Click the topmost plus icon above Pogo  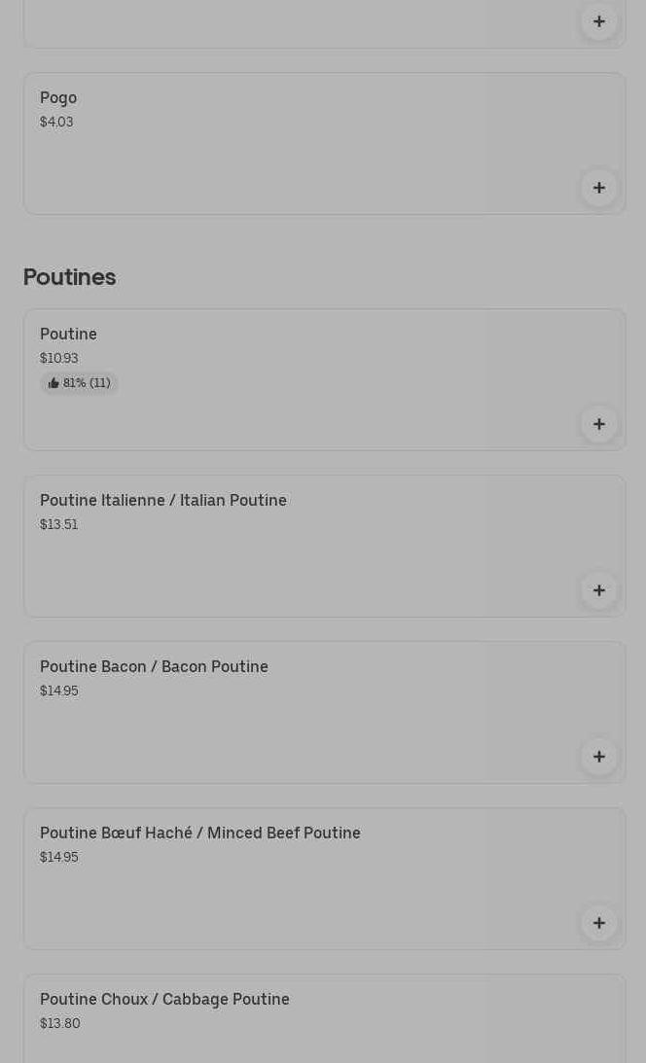[598, 21]
